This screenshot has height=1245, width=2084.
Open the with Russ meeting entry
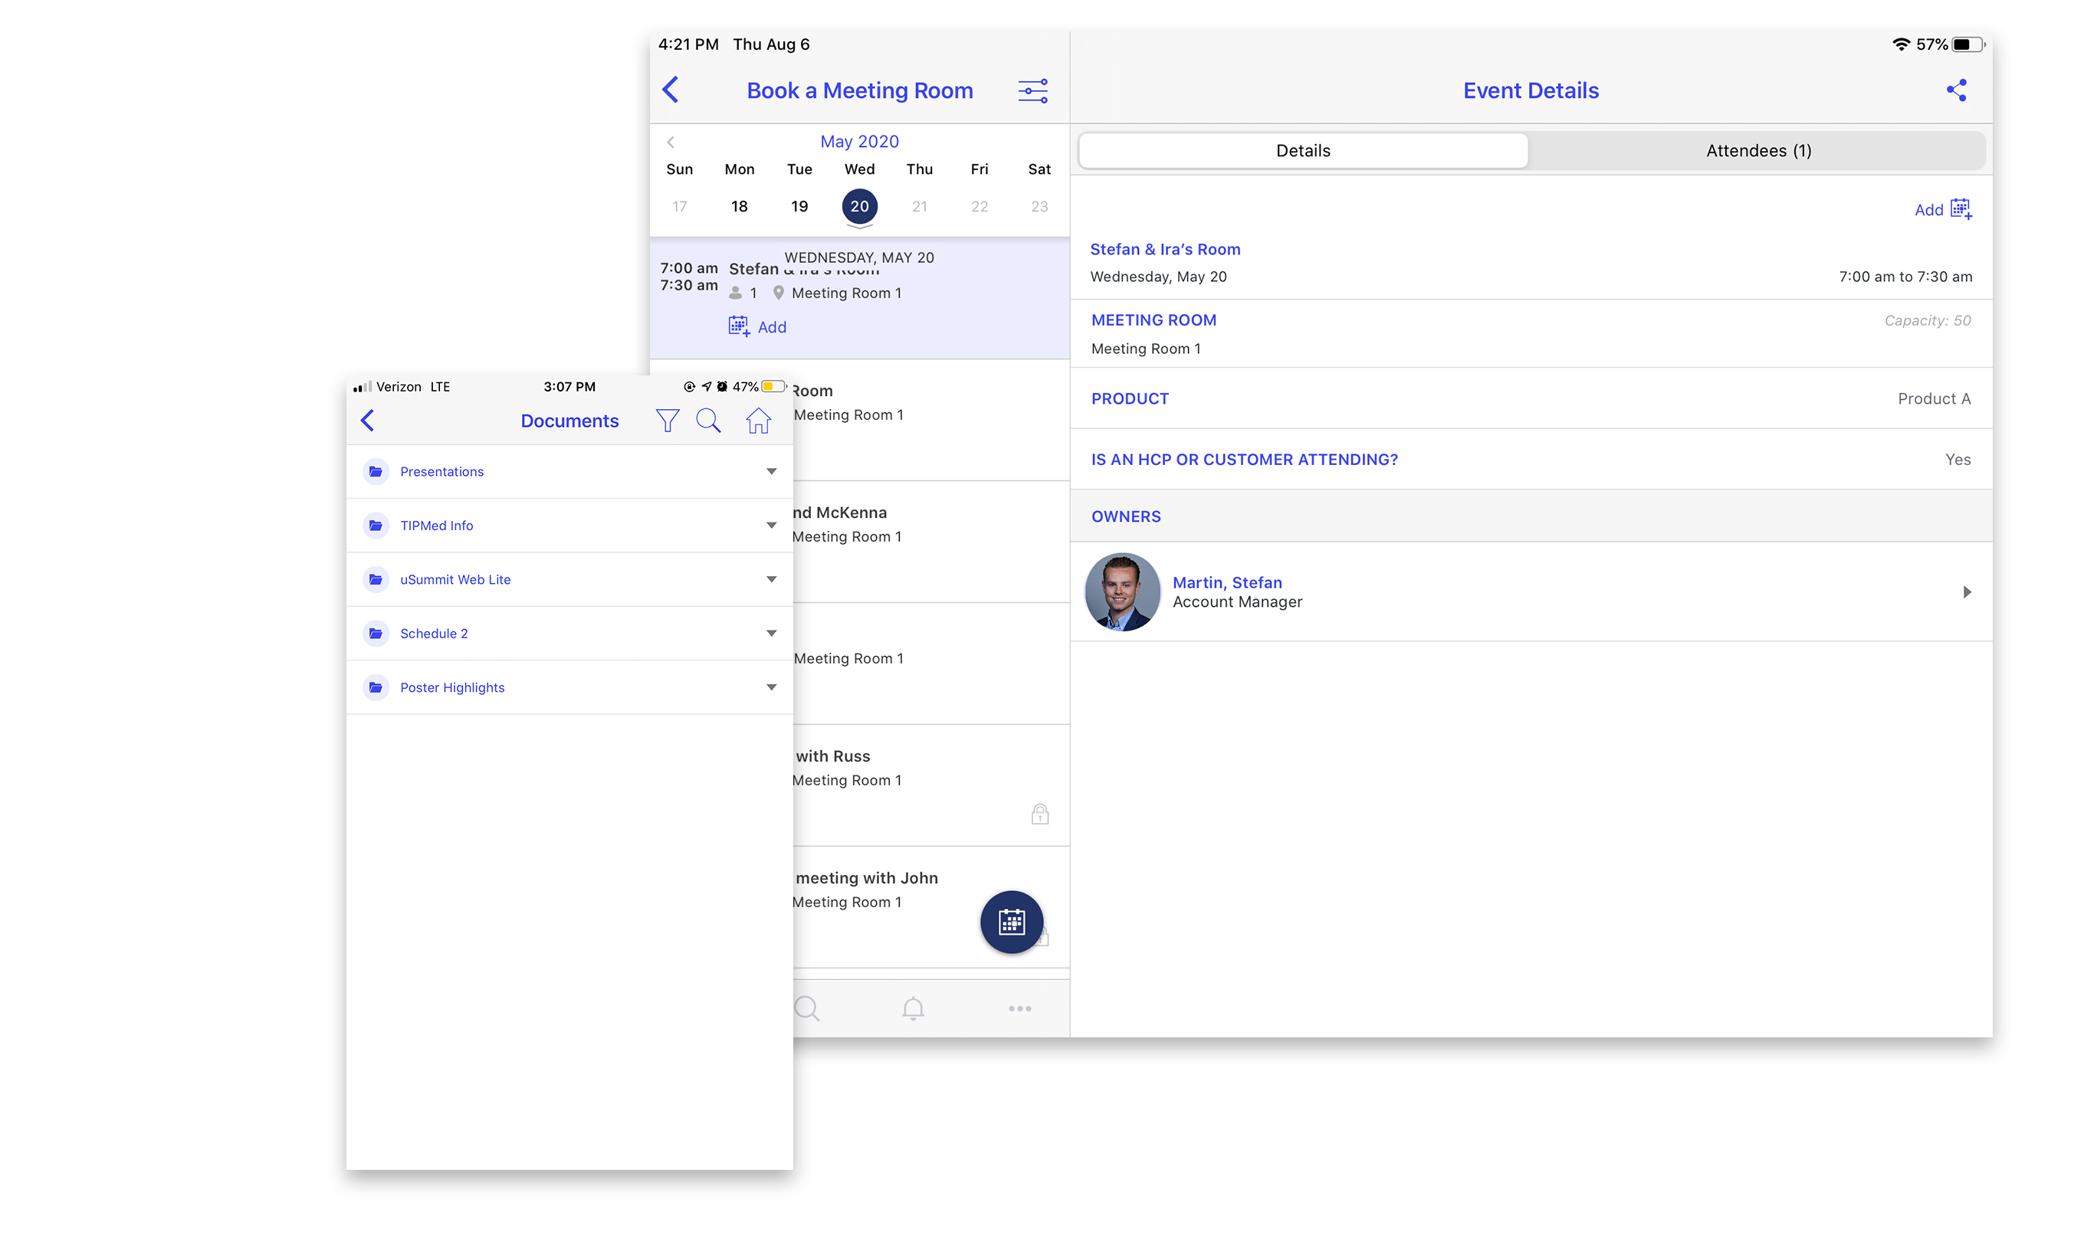(x=932, y=785)
